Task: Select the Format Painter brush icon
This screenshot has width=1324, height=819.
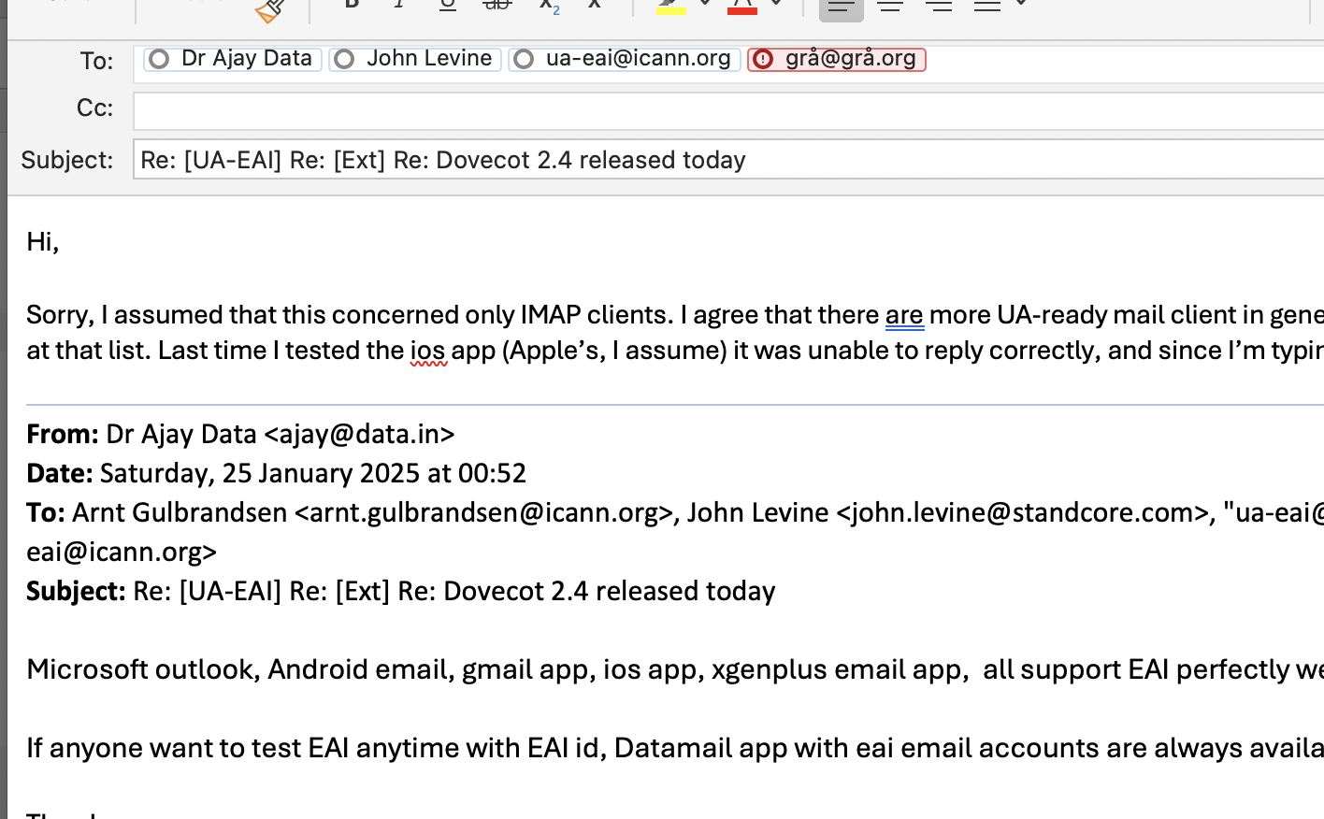Action: click(x=269, y=9)
